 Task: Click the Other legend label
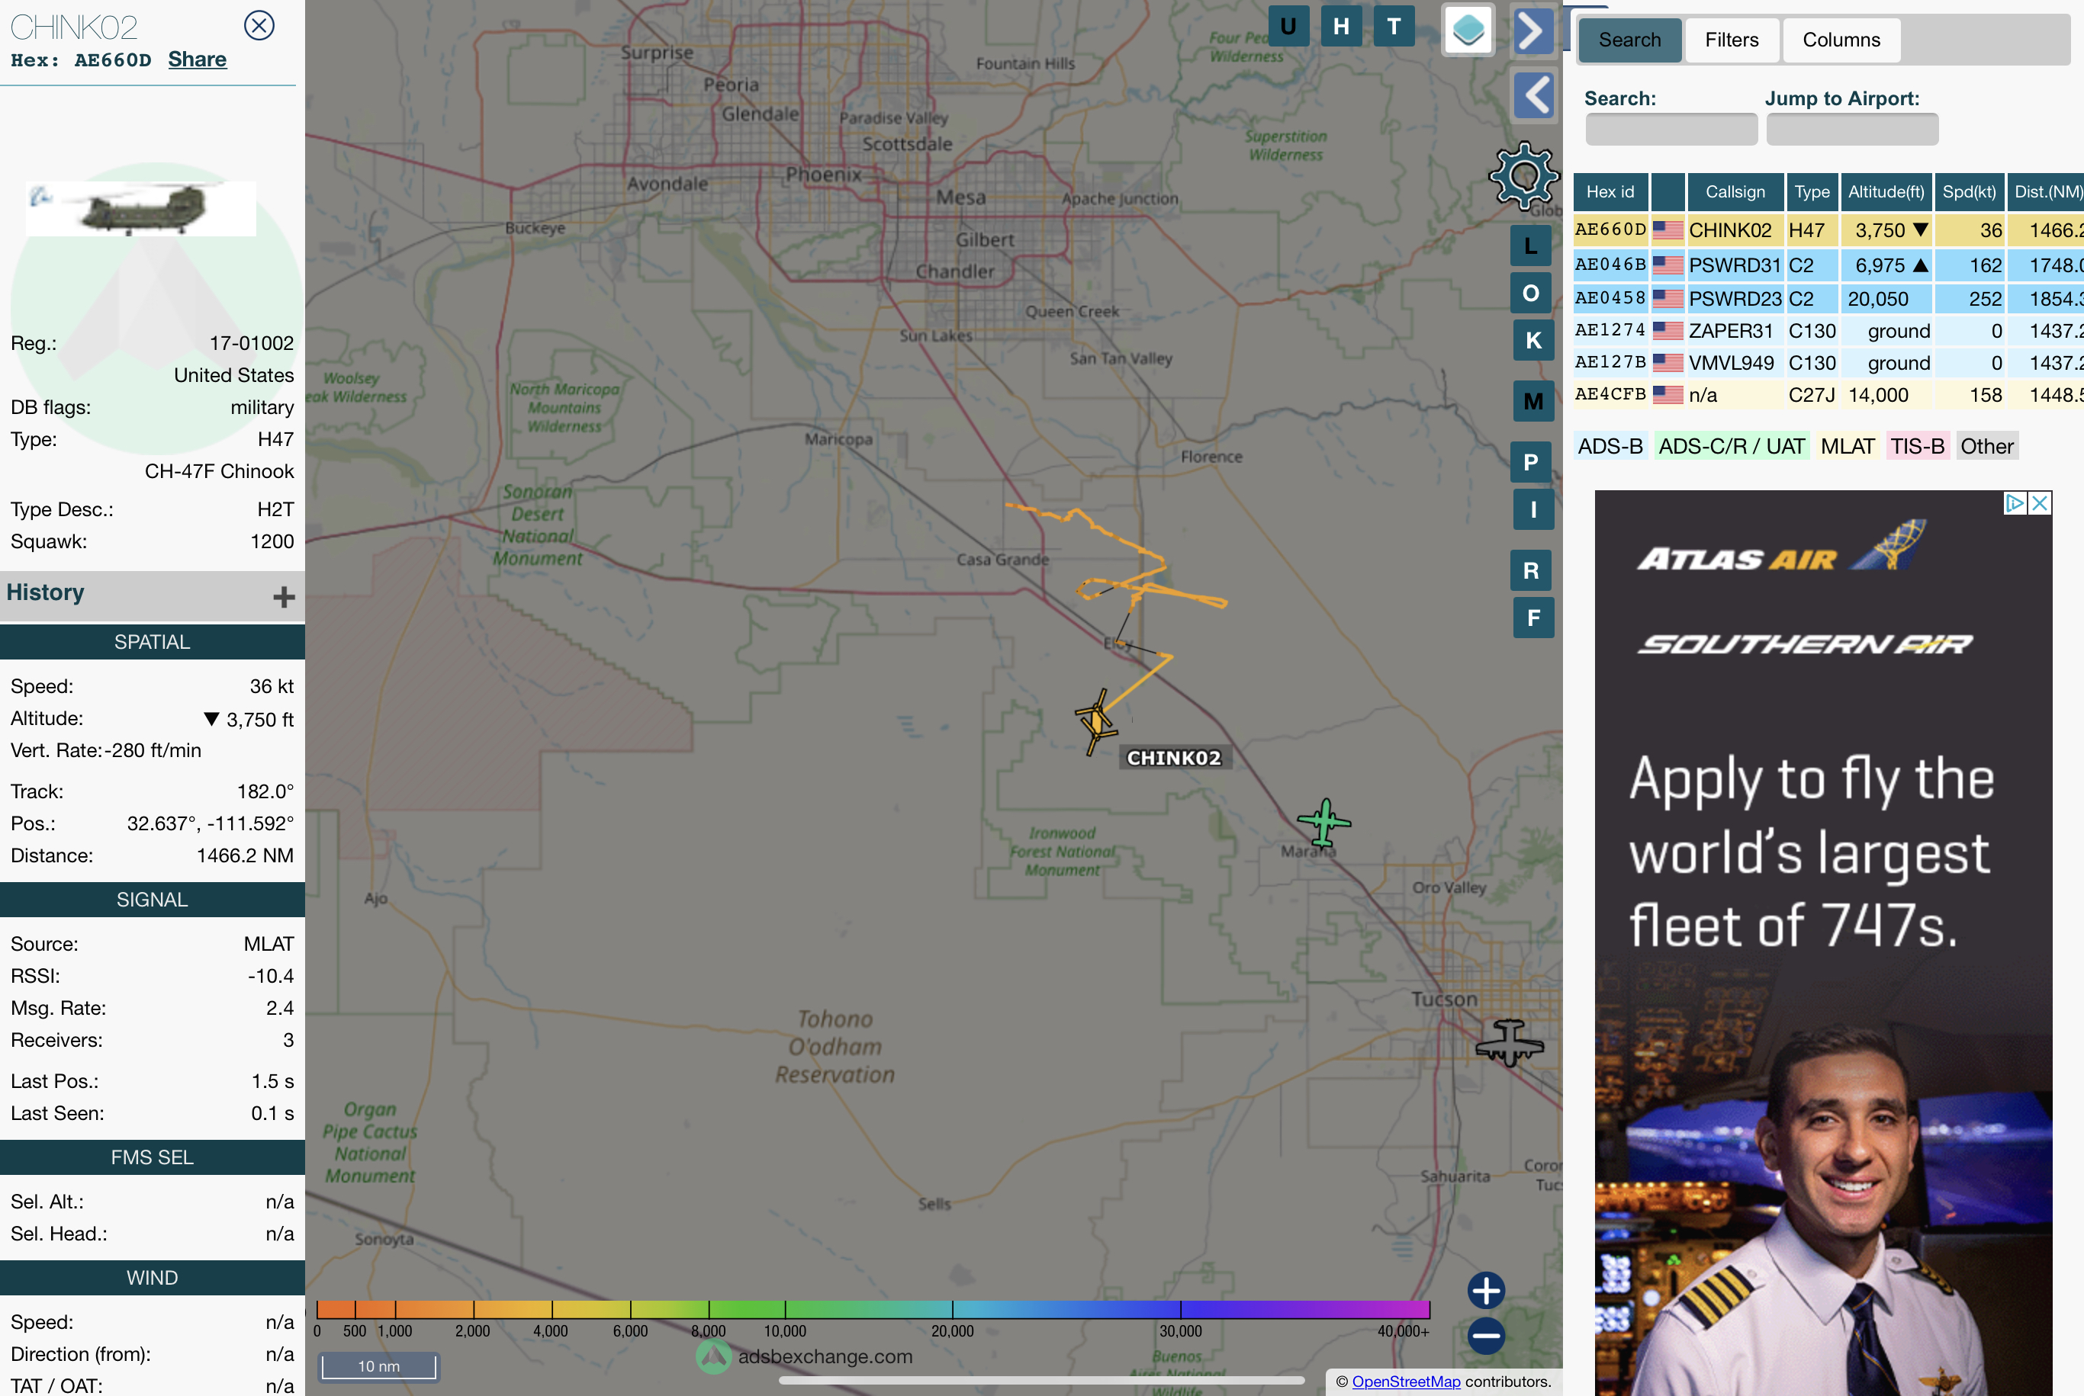(x=1986, y=446)
